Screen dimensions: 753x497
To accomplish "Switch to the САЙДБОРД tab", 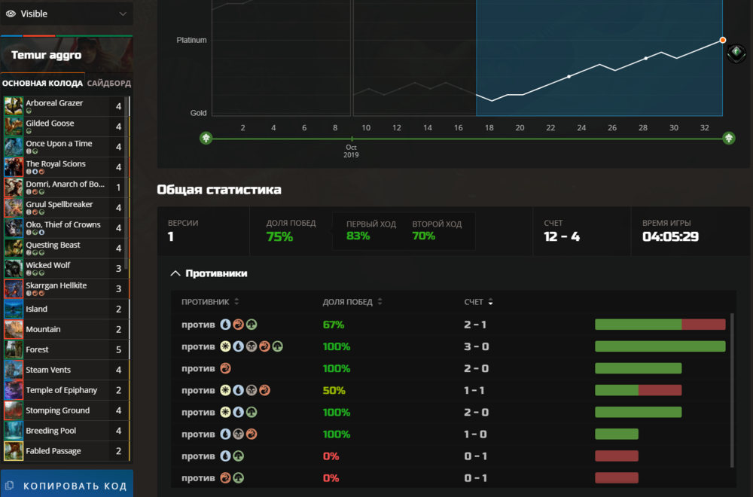I will [x=108, y=84].
